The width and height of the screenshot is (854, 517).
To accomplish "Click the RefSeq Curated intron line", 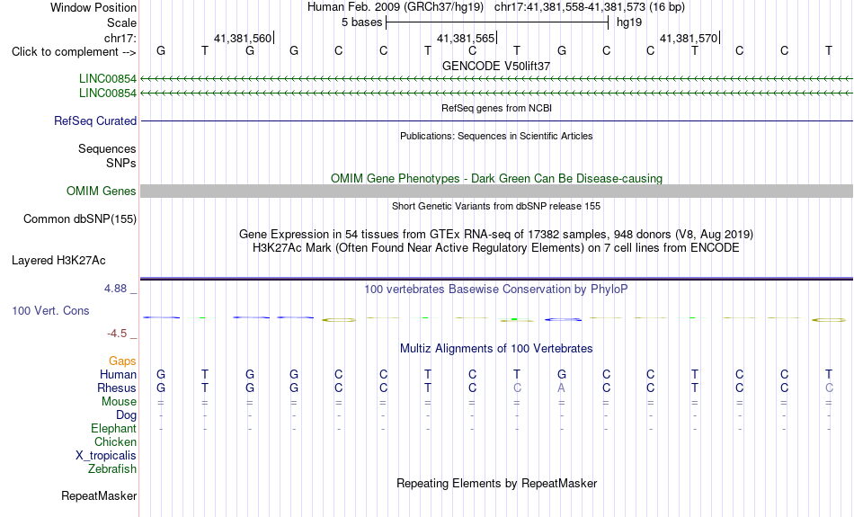I will coord(496,121).
